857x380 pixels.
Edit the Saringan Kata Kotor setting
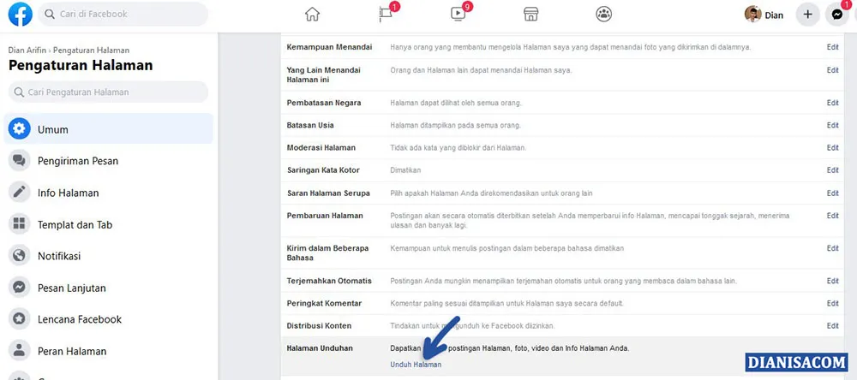pos(832,170)
